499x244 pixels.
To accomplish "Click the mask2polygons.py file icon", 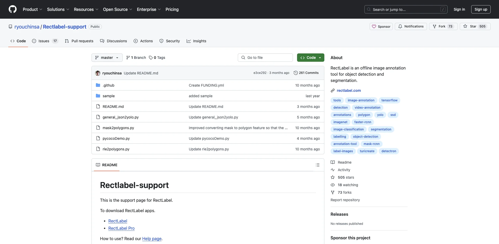I will (98, 128).
